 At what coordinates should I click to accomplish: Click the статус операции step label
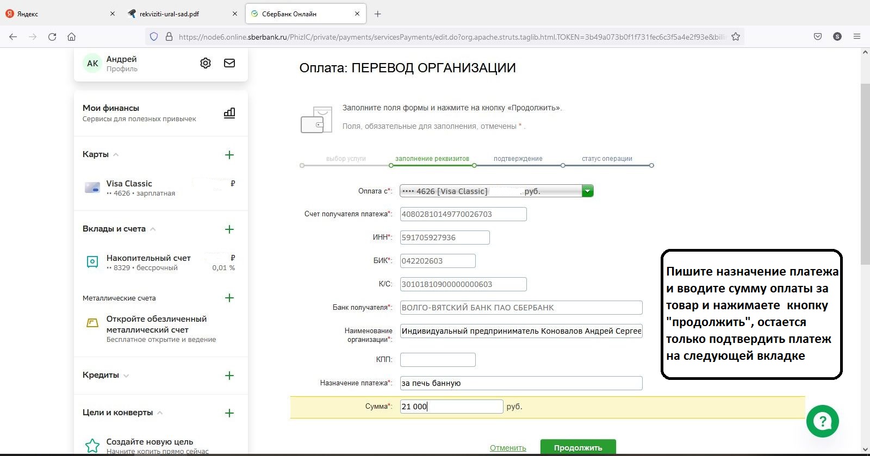pos(607,159)
